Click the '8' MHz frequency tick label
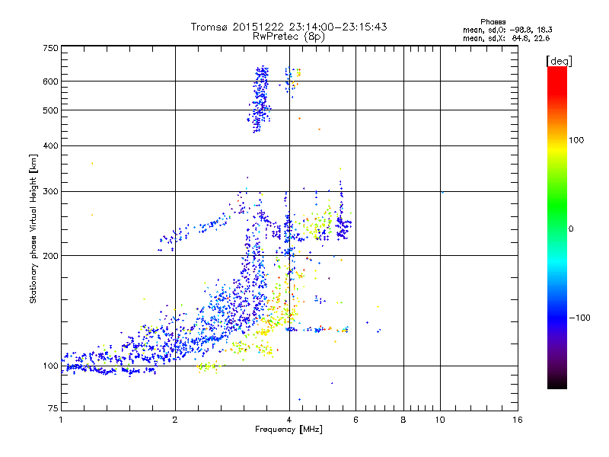This screenshot has height=457, width=609. [403, 420]
